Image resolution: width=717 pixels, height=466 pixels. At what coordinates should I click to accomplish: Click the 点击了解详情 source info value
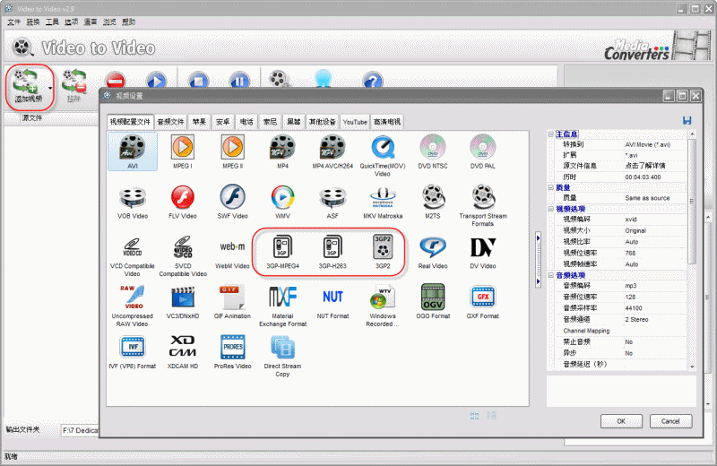(645, 166)
